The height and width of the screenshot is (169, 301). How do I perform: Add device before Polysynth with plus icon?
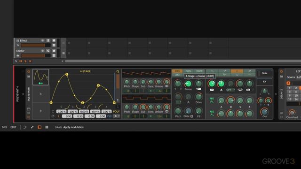coord(23,94)
